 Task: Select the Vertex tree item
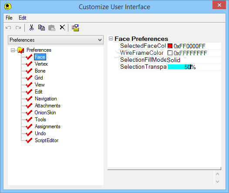[41, 64]
